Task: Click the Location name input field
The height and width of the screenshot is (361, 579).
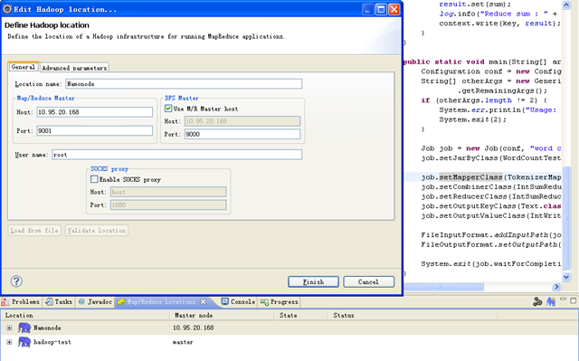Action: (184, 84)
